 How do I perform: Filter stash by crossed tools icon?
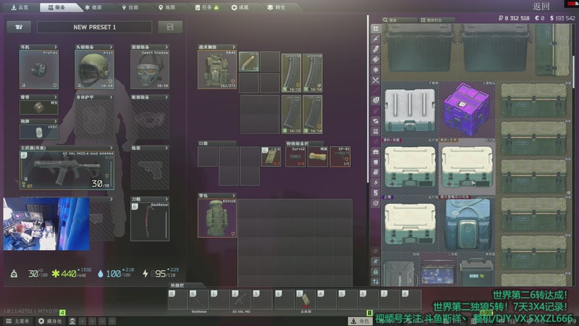(x=376, y=80)
